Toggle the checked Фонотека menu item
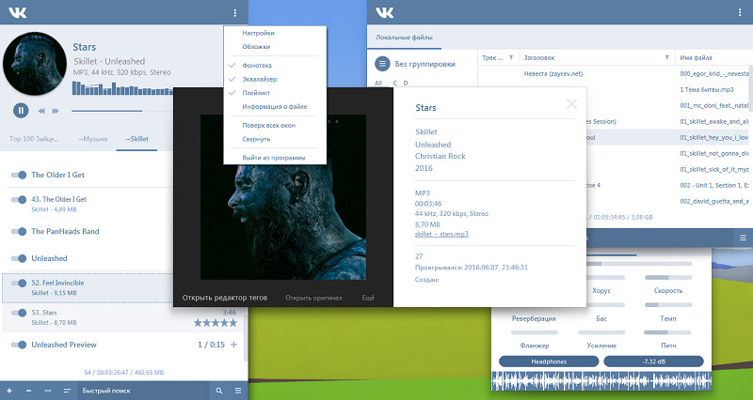The image size is (753, 400). pos(275,65)
